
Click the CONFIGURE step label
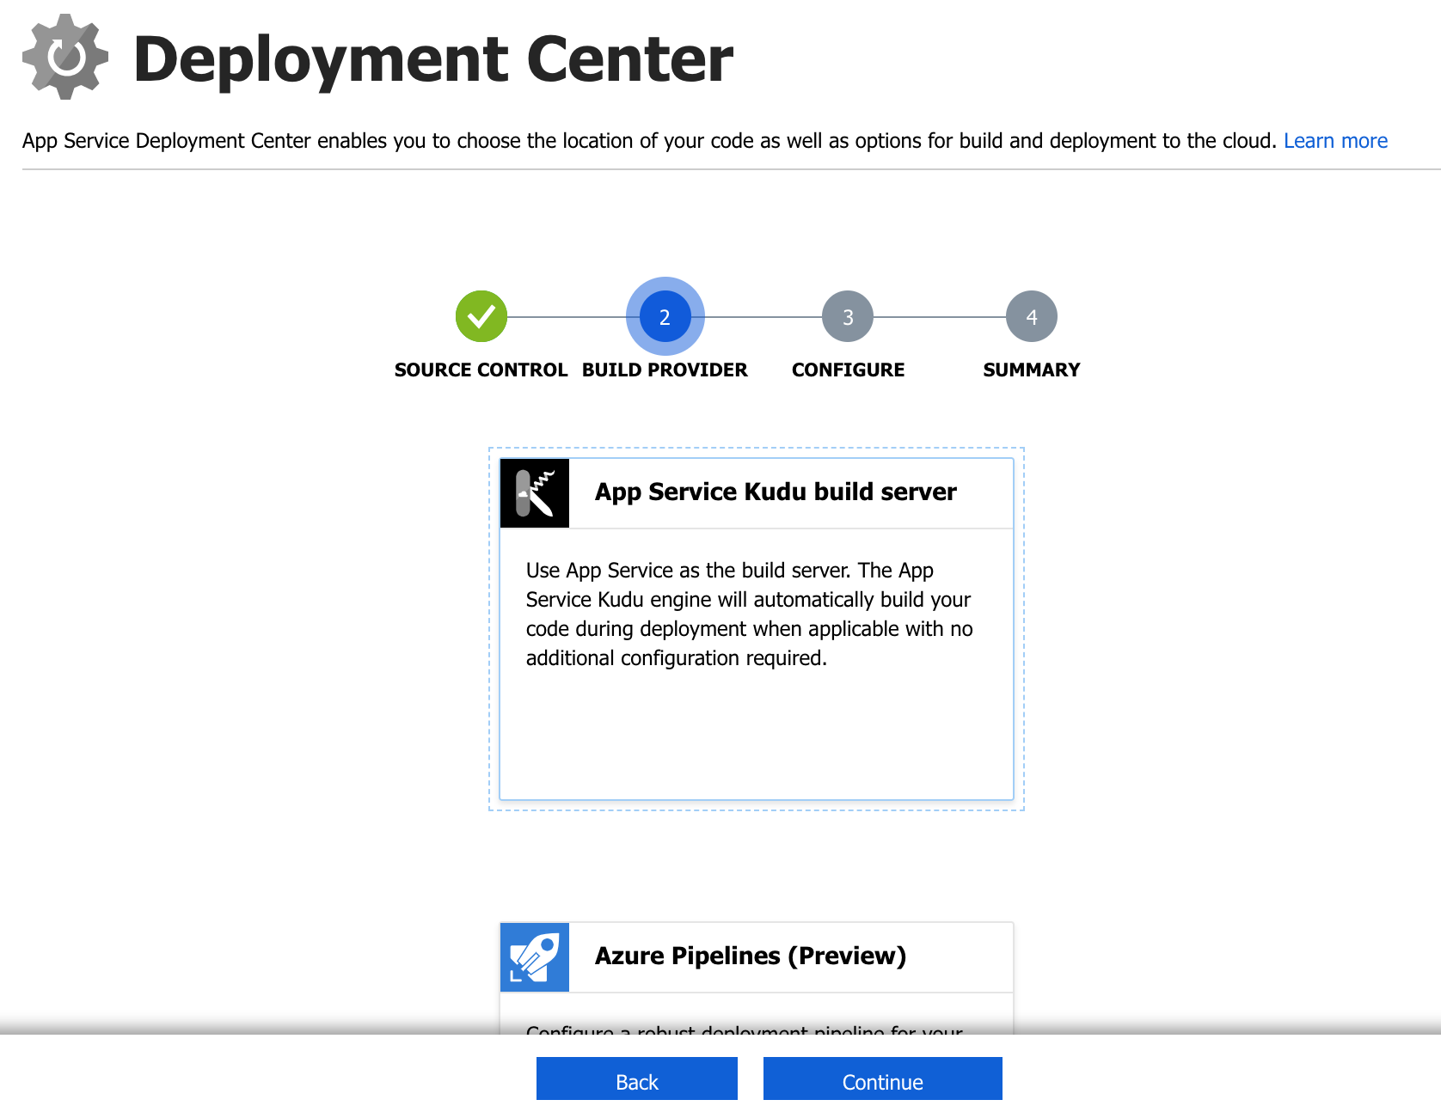(848, 370)
